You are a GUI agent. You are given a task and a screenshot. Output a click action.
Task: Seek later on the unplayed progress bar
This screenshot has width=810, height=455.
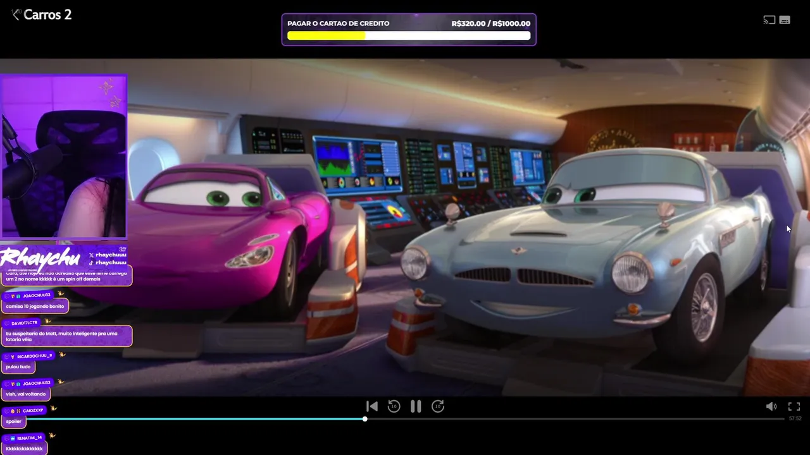575,418
